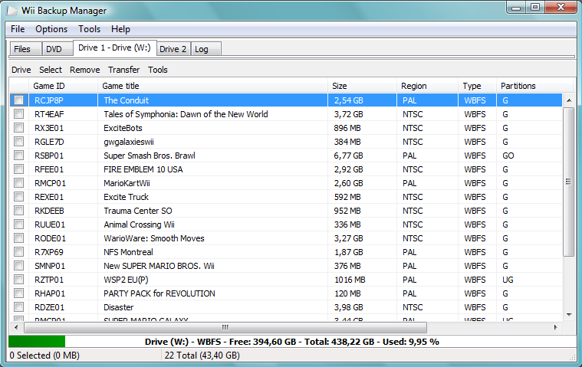Open the Remove submenu

click(x=84, y=70)
